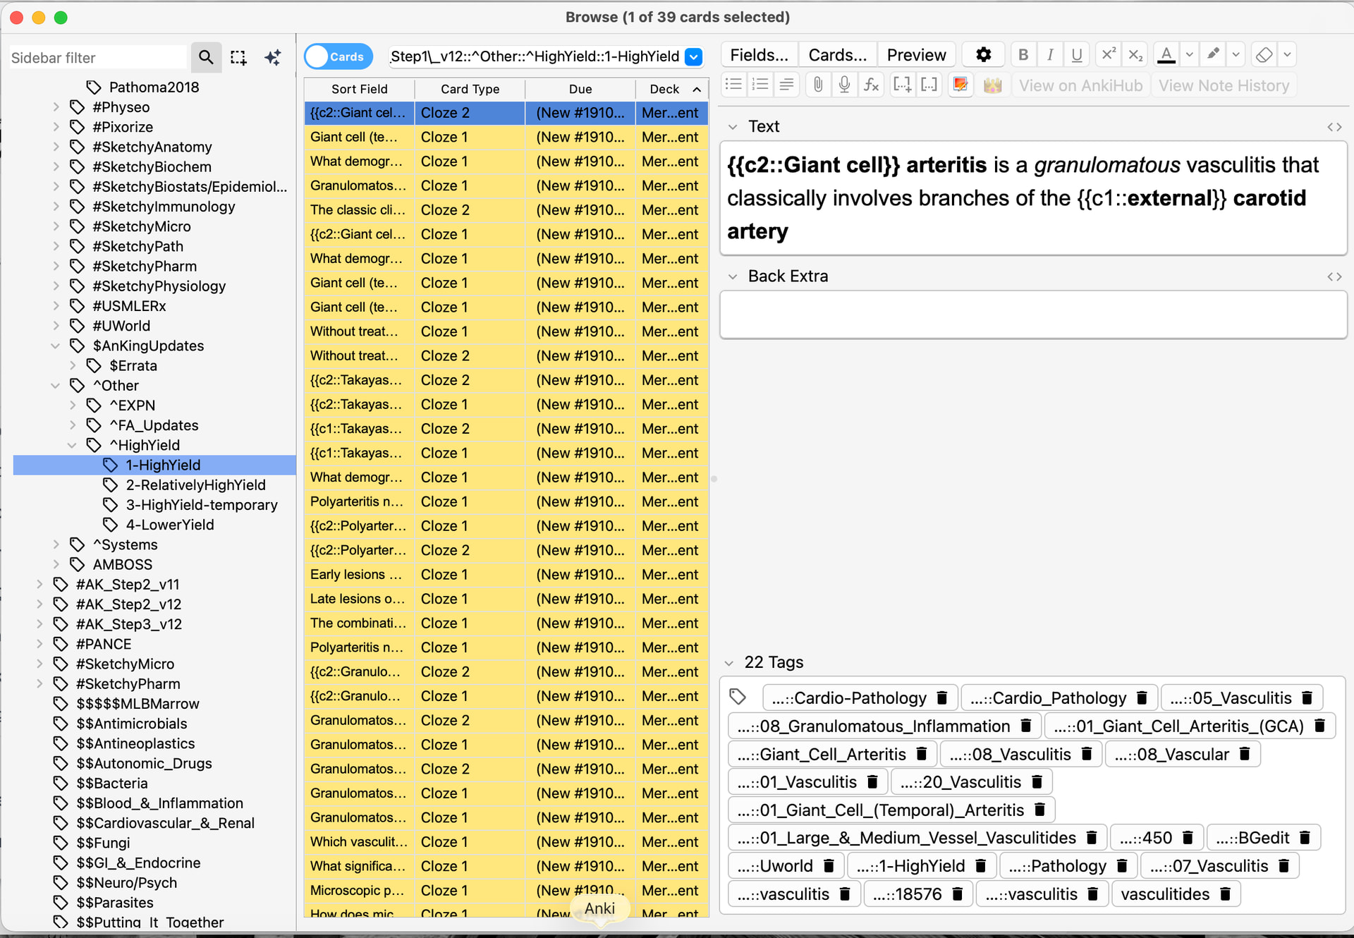The image size is (1354, 938).
Task: Toggle HTML editor for Text field
Action: pos(1334,127)
